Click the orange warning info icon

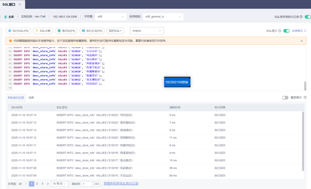coord(10,41)
